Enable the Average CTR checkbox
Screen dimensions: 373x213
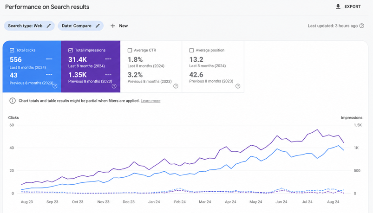coord(130,50)
